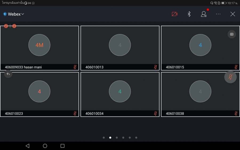Turn on the video camera
The width and height of the screenshot is (240, 150).
point(175,14)
